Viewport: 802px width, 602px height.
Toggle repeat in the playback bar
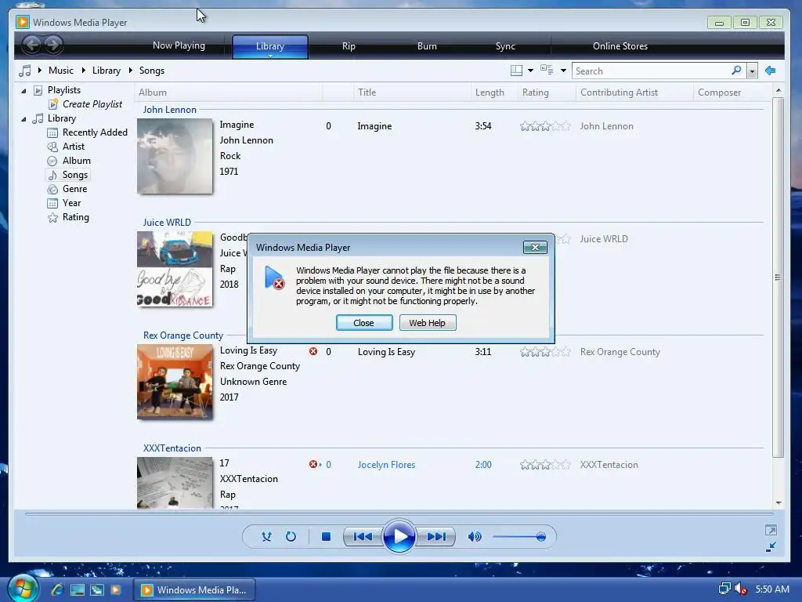click(x=291, y=536)
